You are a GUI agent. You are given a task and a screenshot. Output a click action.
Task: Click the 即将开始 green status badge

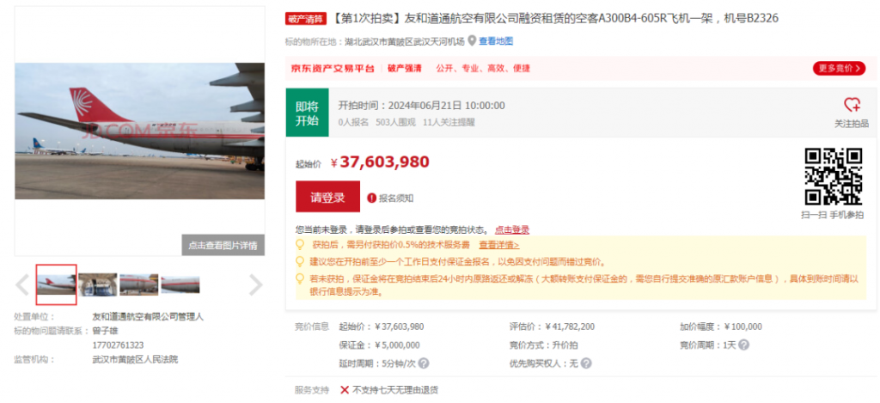[x=307, y=113]
